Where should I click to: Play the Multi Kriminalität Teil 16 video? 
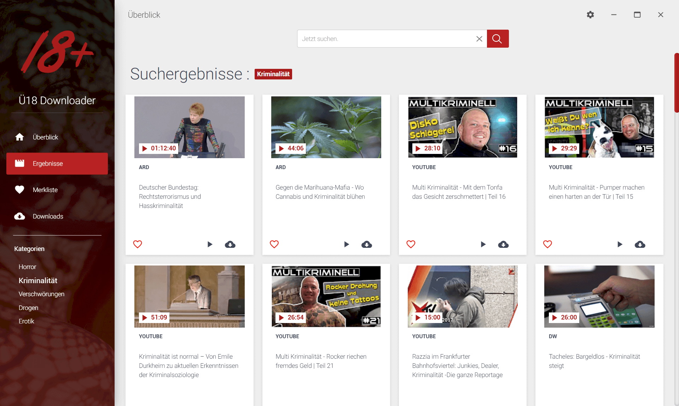[x=483, y=244]
